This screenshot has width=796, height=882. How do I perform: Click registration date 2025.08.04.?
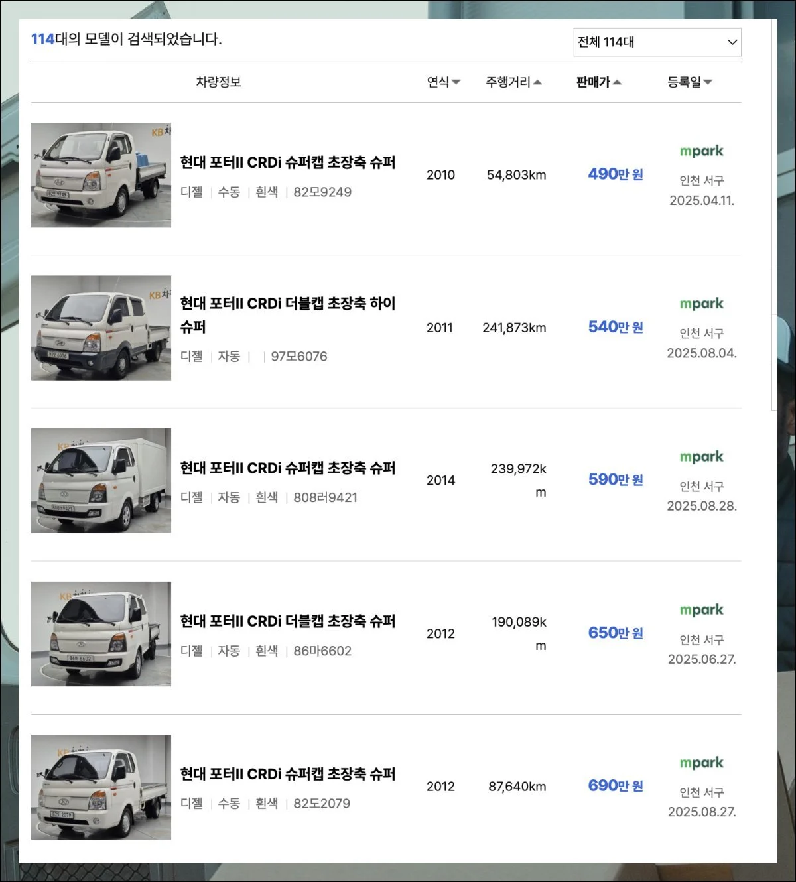[x=702, y=353]
